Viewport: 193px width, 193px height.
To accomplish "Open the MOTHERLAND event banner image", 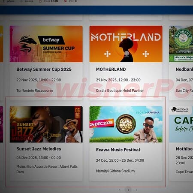I will 126,44.
